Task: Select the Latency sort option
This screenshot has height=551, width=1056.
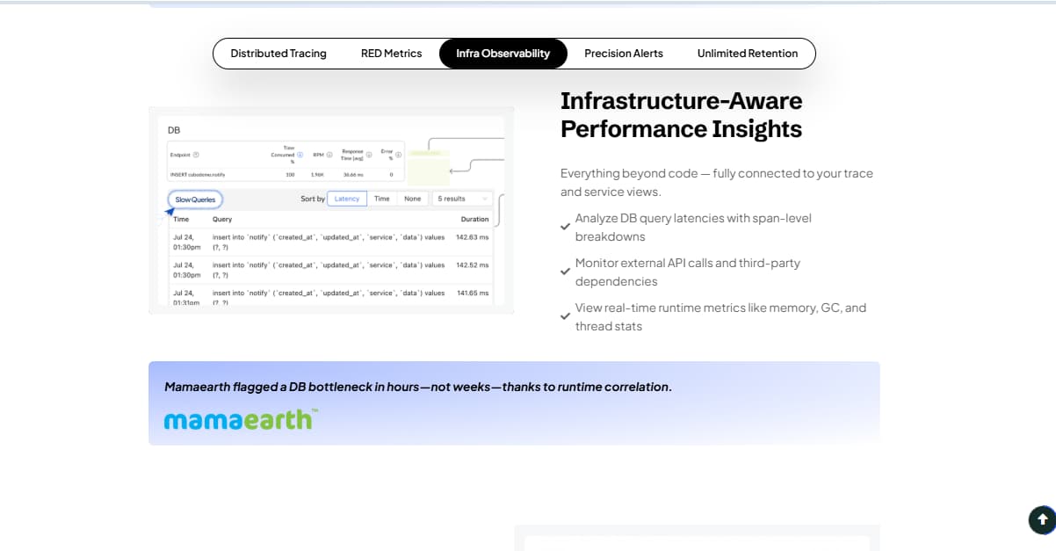Action: (x=347, y=199)
